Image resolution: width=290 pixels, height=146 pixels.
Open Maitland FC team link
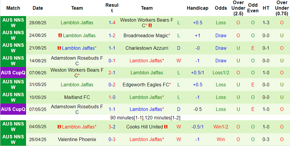(77, 97)
